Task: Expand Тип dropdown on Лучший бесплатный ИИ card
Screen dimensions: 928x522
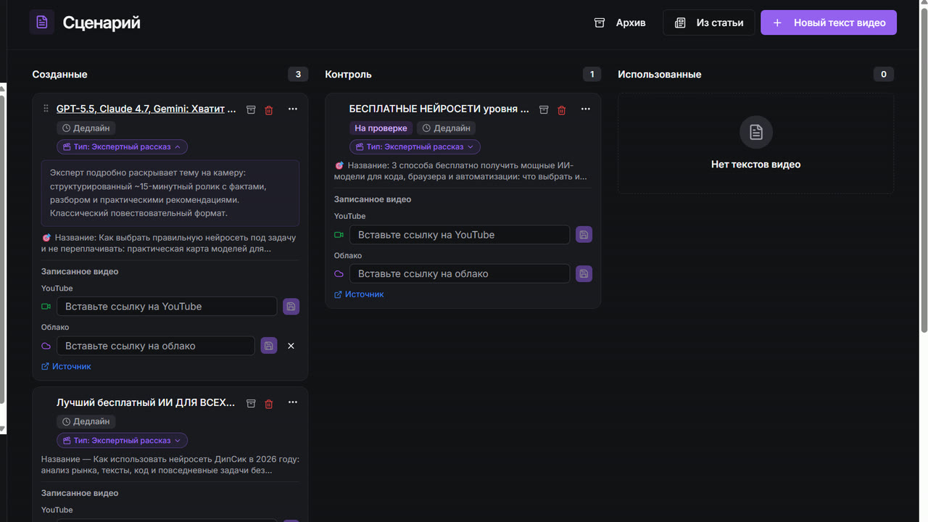Action: click(123, 440)
